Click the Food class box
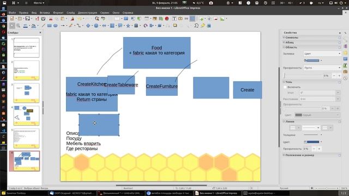Viewport: 349px width, 196px height. [x=157, y=53]
